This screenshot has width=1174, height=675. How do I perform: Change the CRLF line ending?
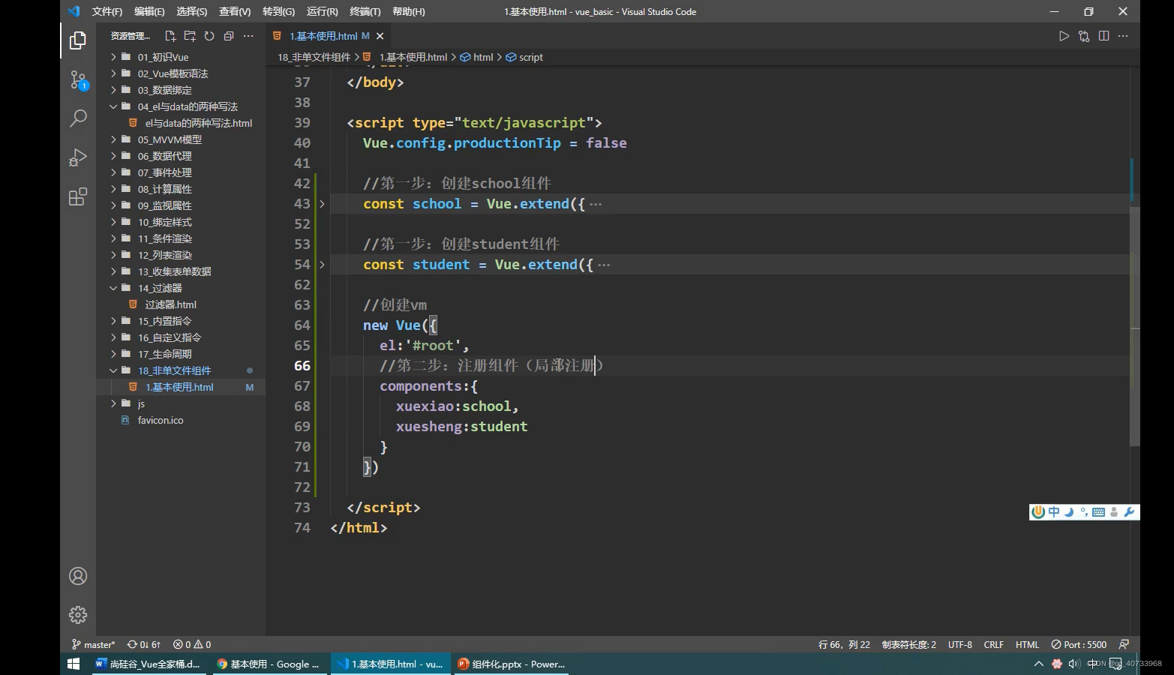[x=993, y=644]
